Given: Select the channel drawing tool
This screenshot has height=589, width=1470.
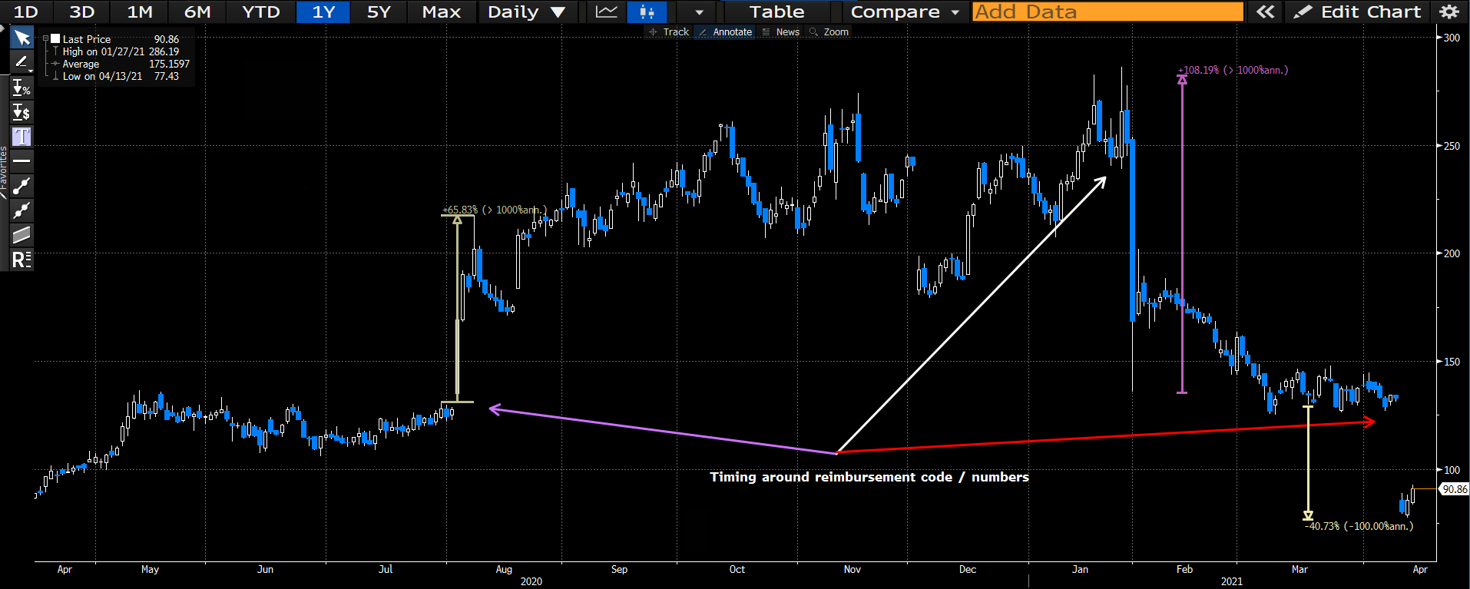Looking at the screenshot, I should click(22, 235).
